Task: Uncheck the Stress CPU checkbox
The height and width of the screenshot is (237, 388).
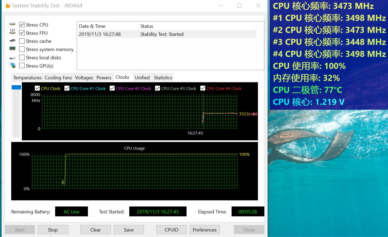Action: tap(22, 25)
